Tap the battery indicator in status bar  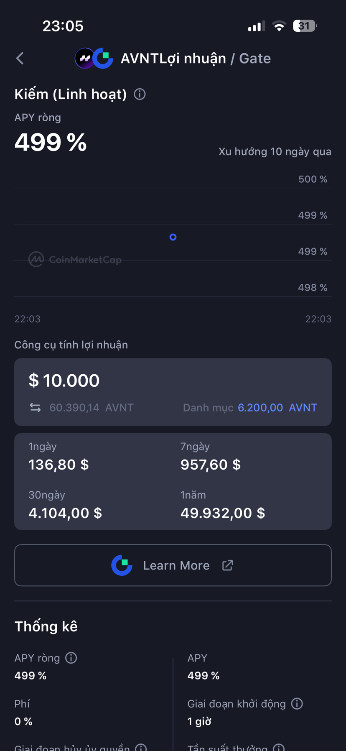(305, 26)
